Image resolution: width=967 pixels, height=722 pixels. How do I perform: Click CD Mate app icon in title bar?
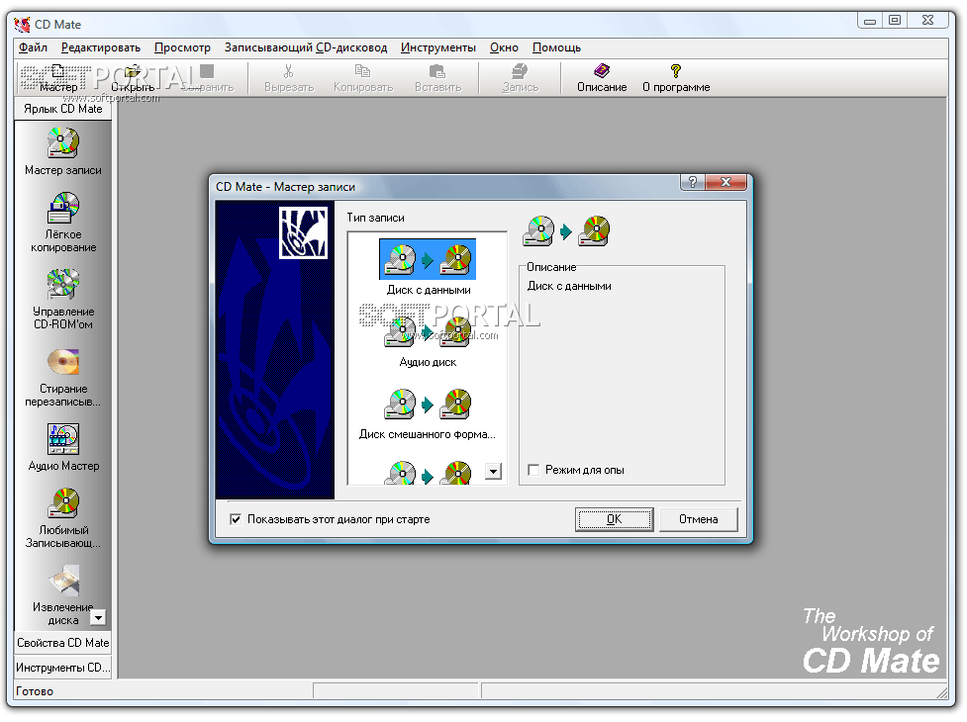coord(22,24)
